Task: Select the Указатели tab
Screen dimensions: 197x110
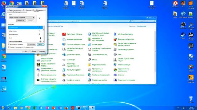Action: pos(36,12)
